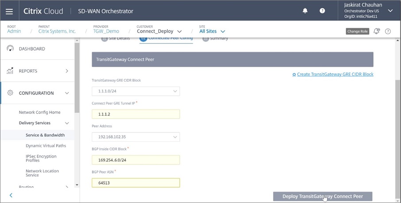The height and width of the screenshot is (203, 401).
Task: Open Dynamic Virtual Paths
Action: (46, 146)
